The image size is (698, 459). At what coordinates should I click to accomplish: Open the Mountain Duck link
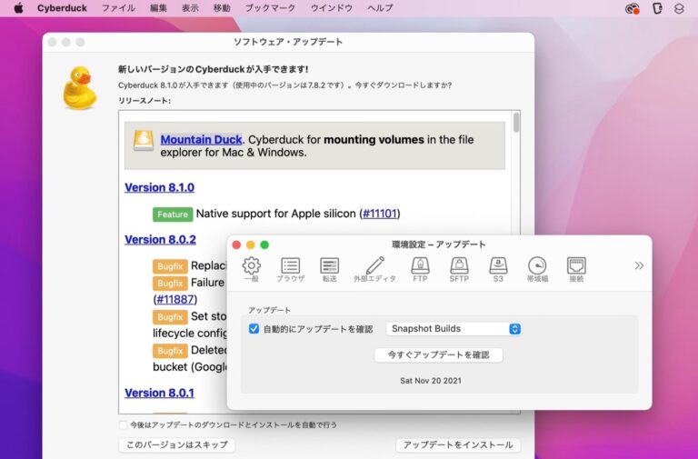click(x=201, y=139)
